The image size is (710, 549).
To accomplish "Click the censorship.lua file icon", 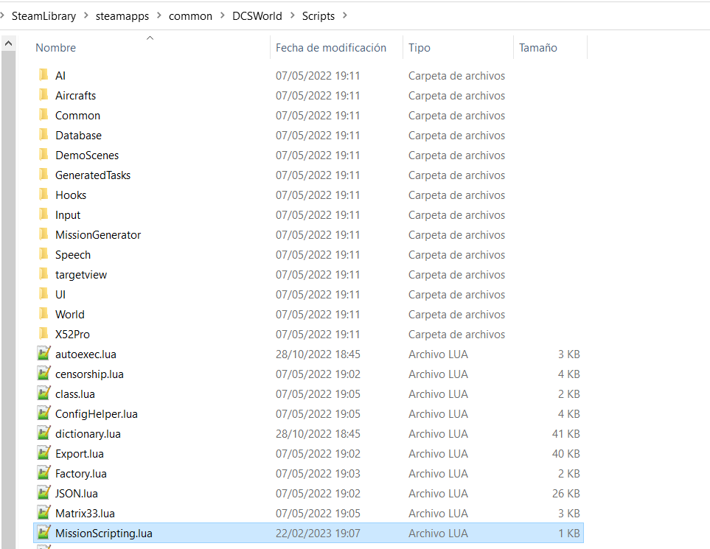I will (43, 374).
